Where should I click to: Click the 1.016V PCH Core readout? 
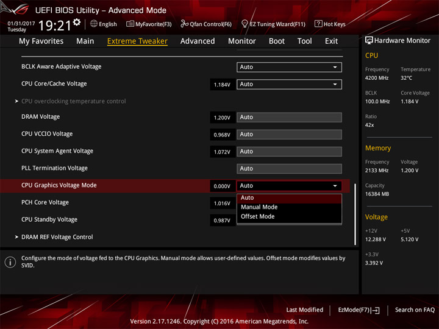[222, 203]
